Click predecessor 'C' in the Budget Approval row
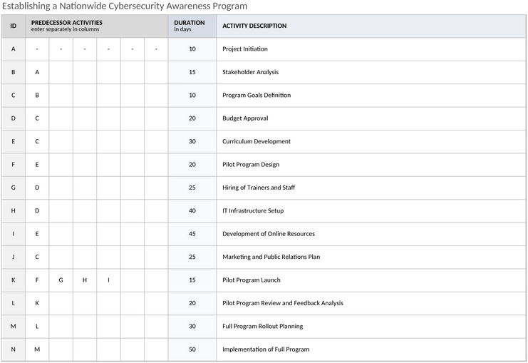Image resolution: width=528 pixels, height=363 pixels. (x=37, y=118)
